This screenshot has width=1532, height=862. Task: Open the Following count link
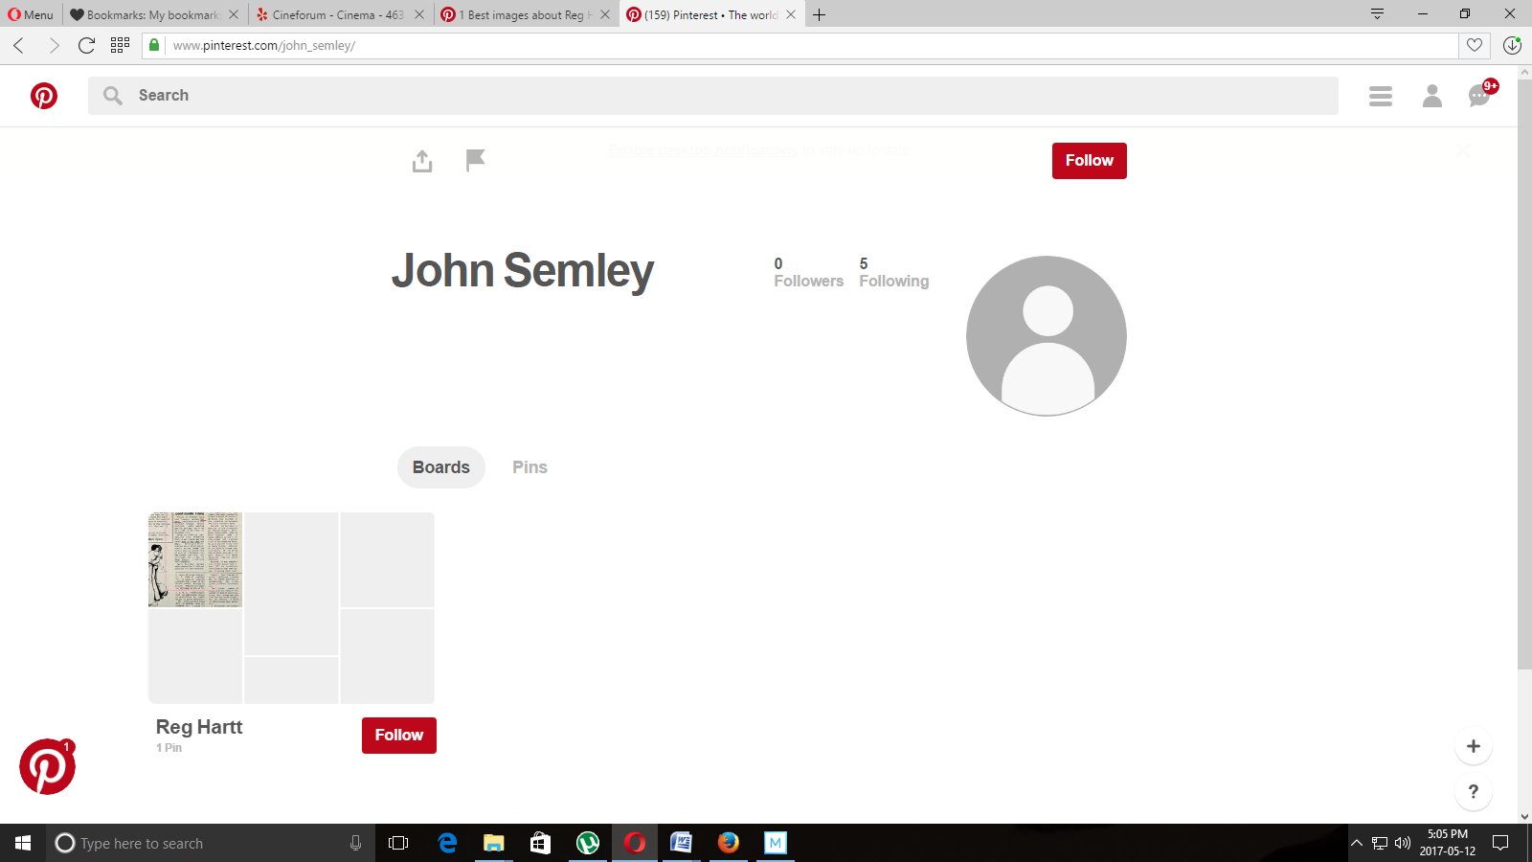click(893, 272)
